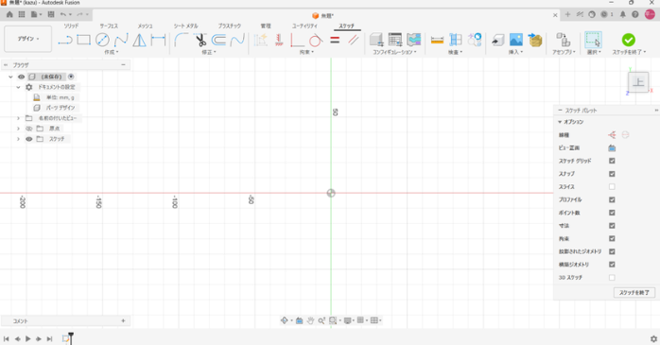Select the blue curve tool beside Offset

(x=237, y=40)
